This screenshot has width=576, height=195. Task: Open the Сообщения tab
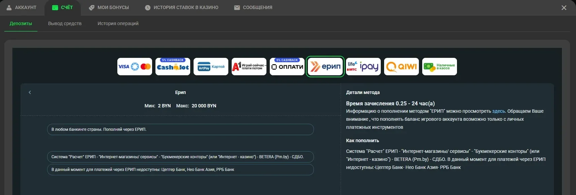point(253,7)
